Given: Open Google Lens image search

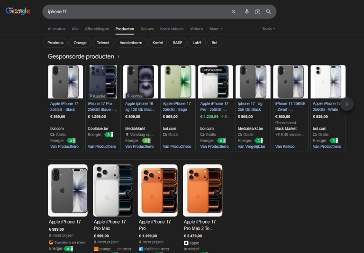Looking at the screenshot, I should (x=258, y=12).
